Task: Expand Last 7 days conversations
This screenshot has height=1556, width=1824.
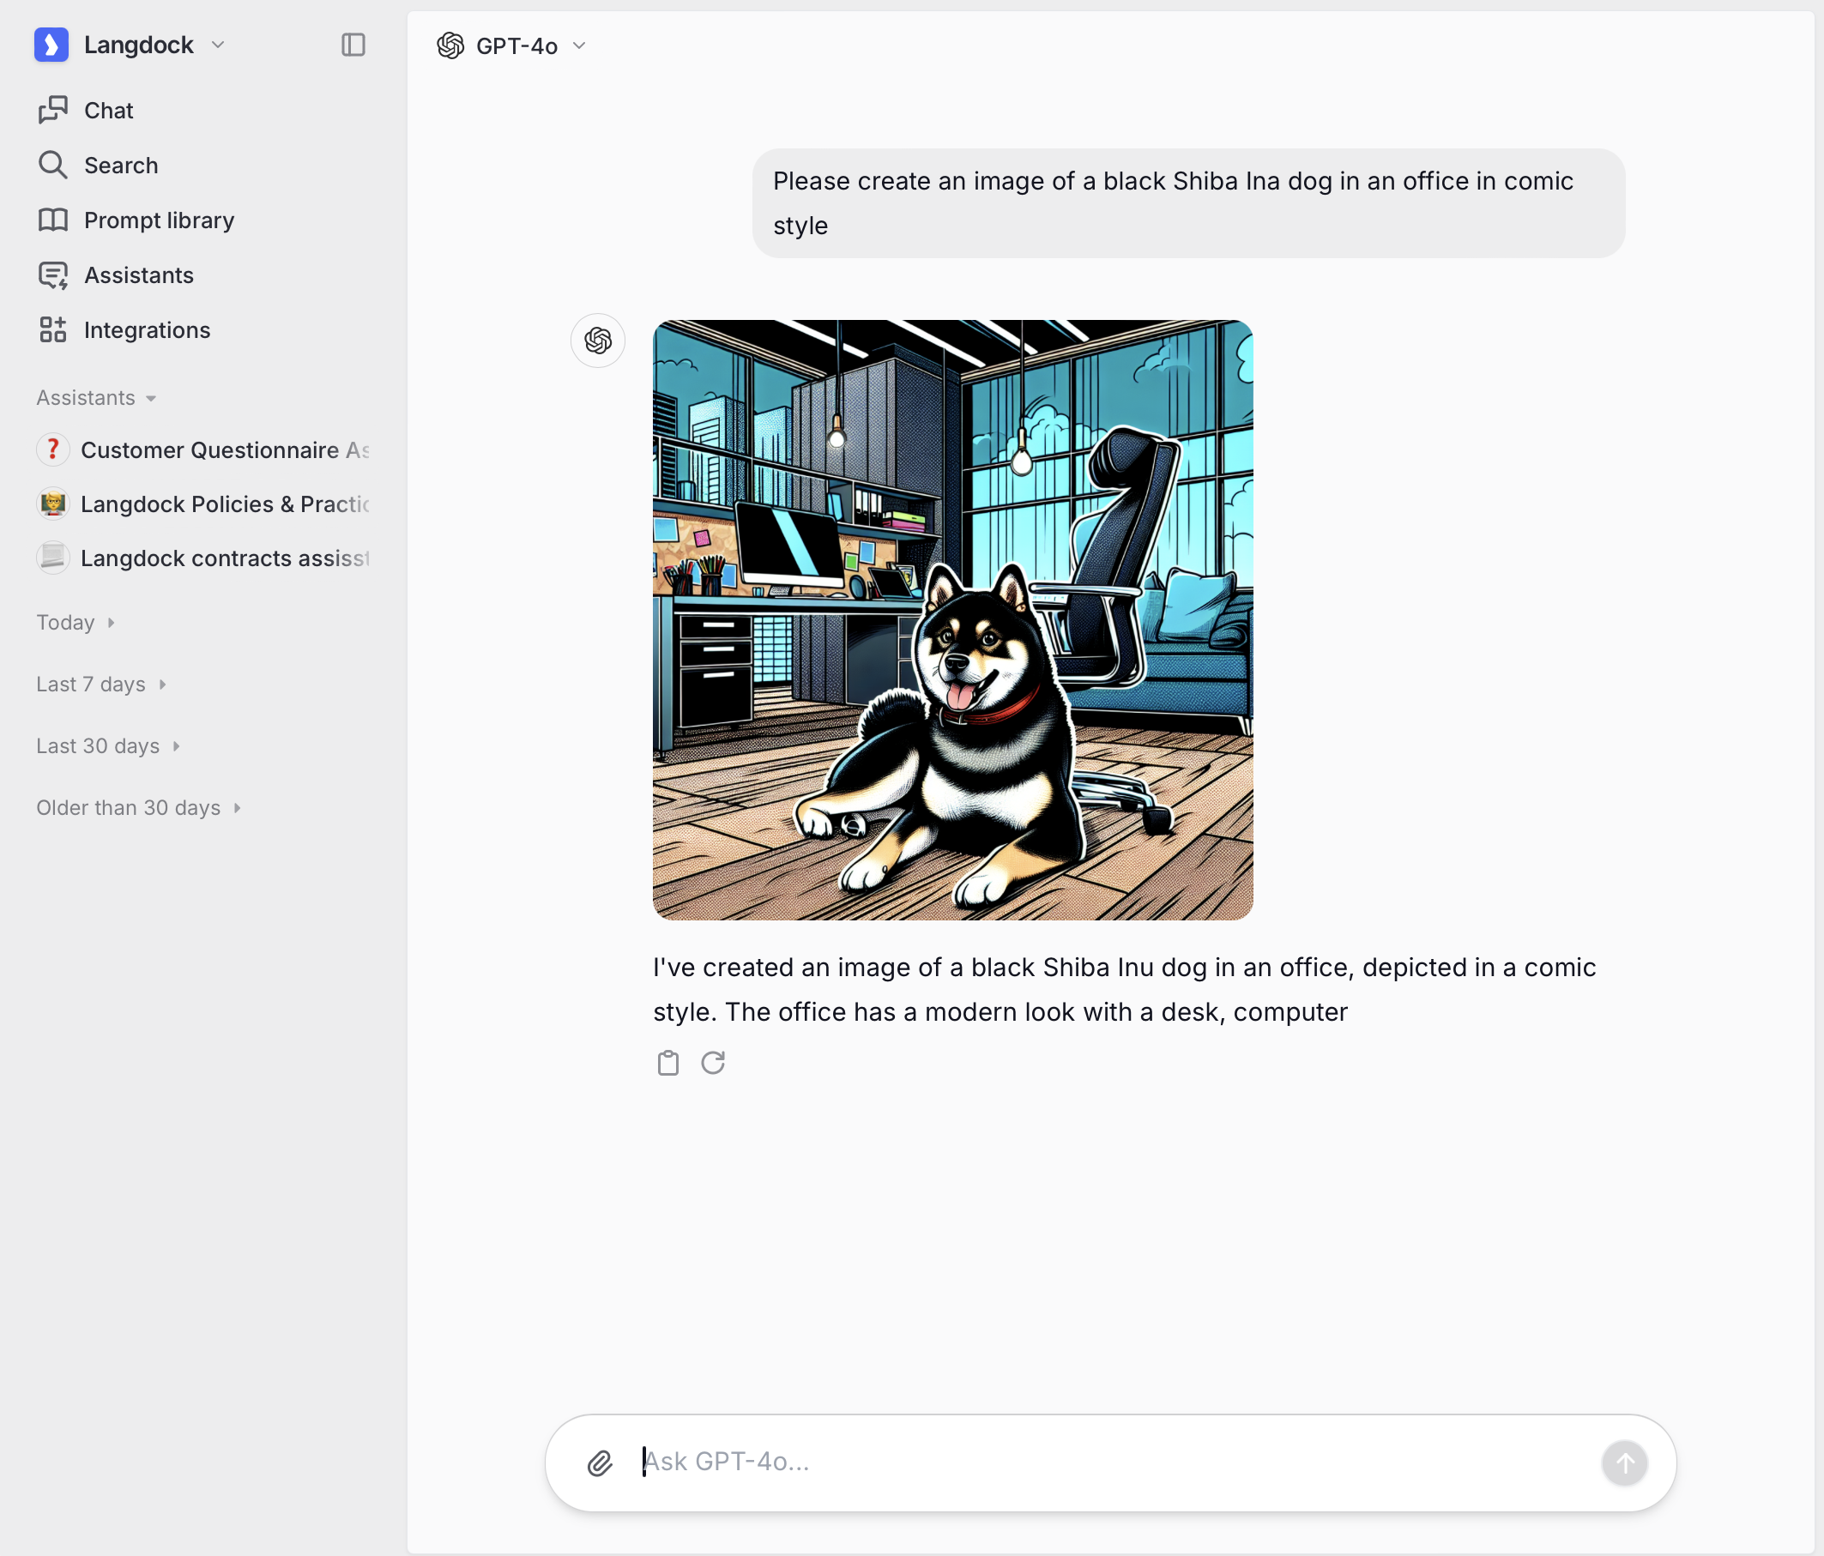Action: point(101,684)
